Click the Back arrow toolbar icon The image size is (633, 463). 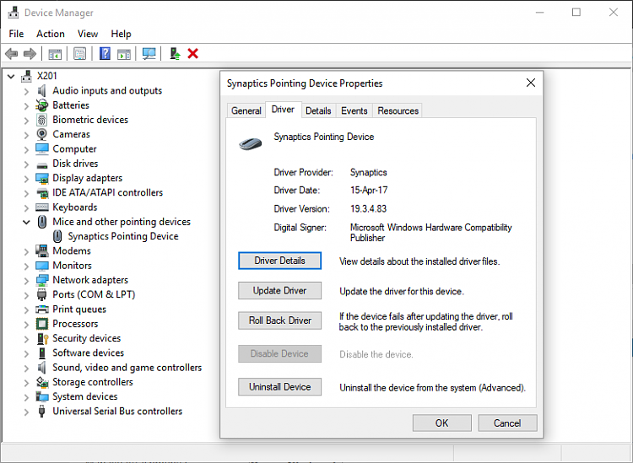coord(11,54)
